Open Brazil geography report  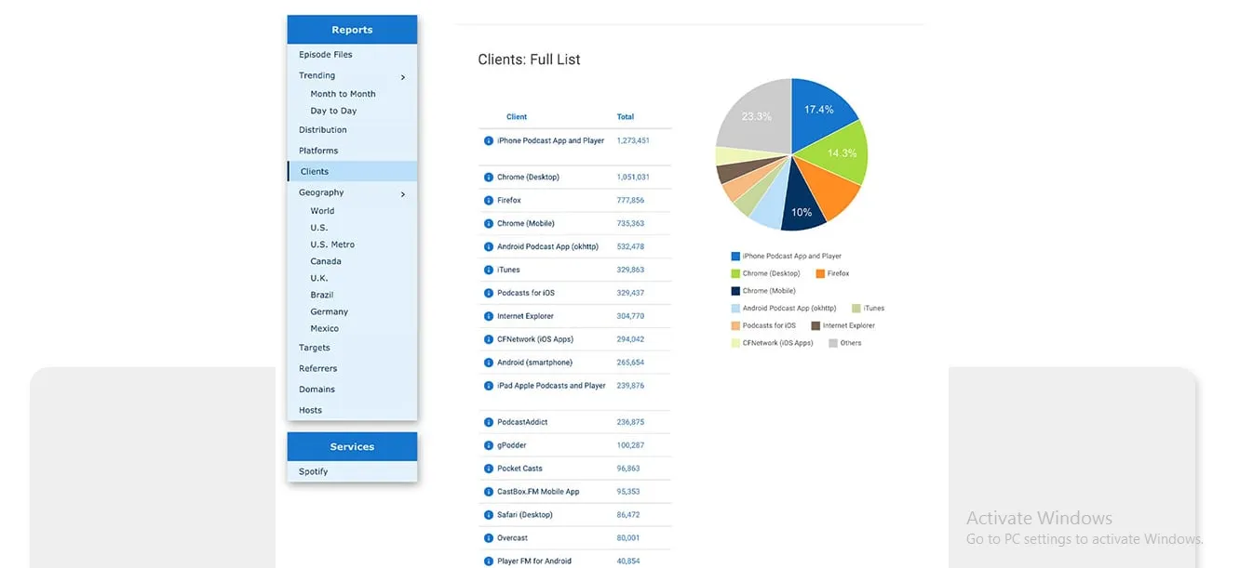322,295
